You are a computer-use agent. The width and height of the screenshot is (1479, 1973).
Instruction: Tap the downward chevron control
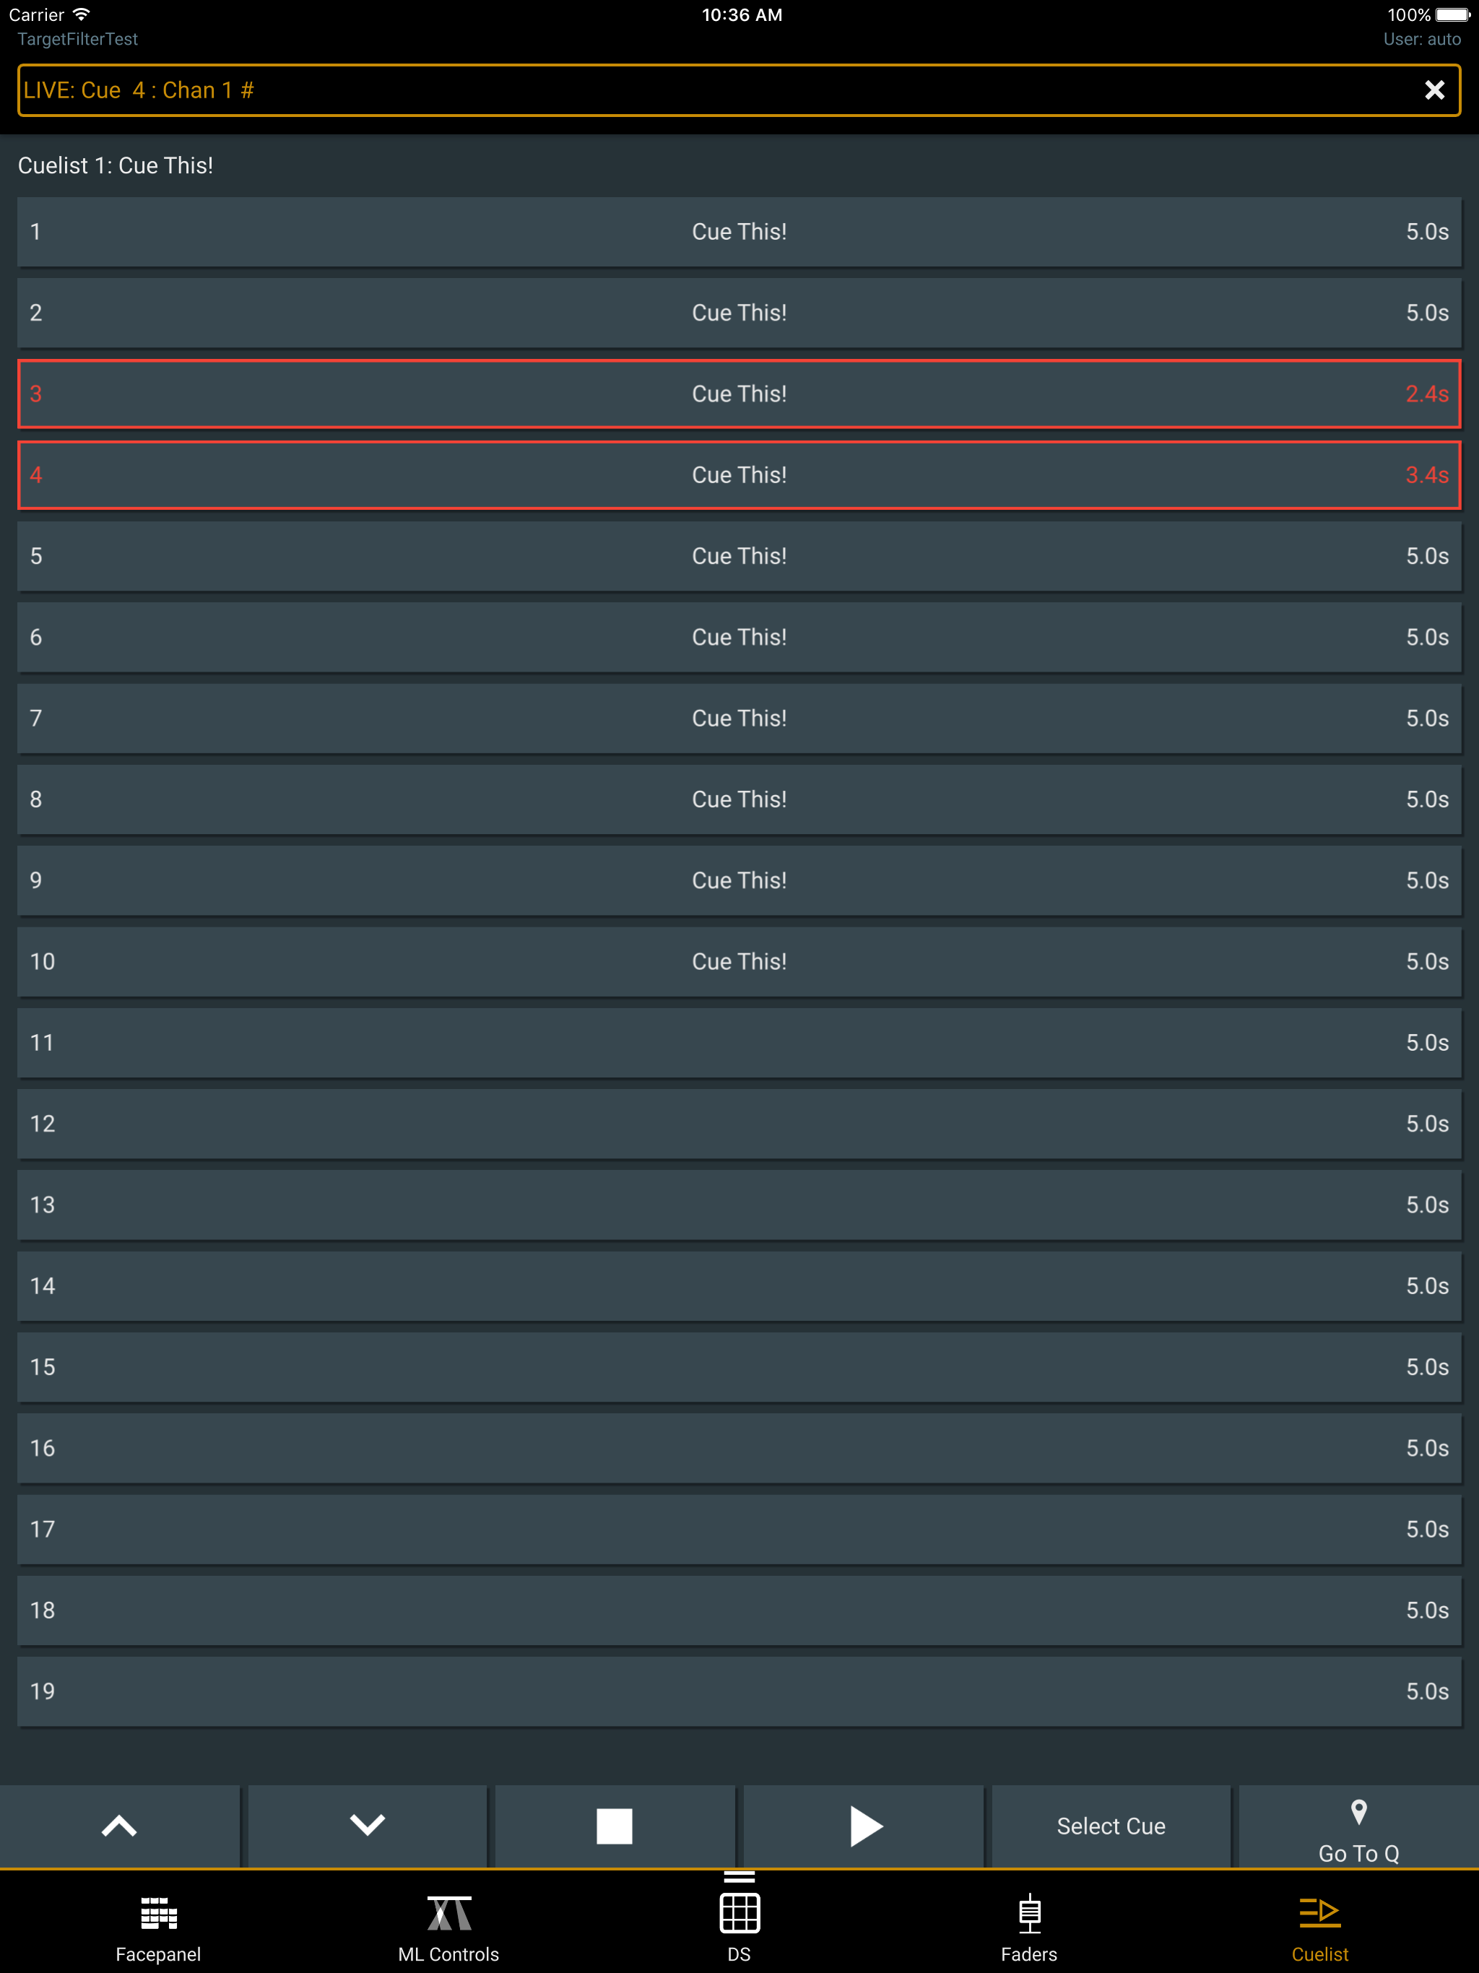coord(367,1826)
